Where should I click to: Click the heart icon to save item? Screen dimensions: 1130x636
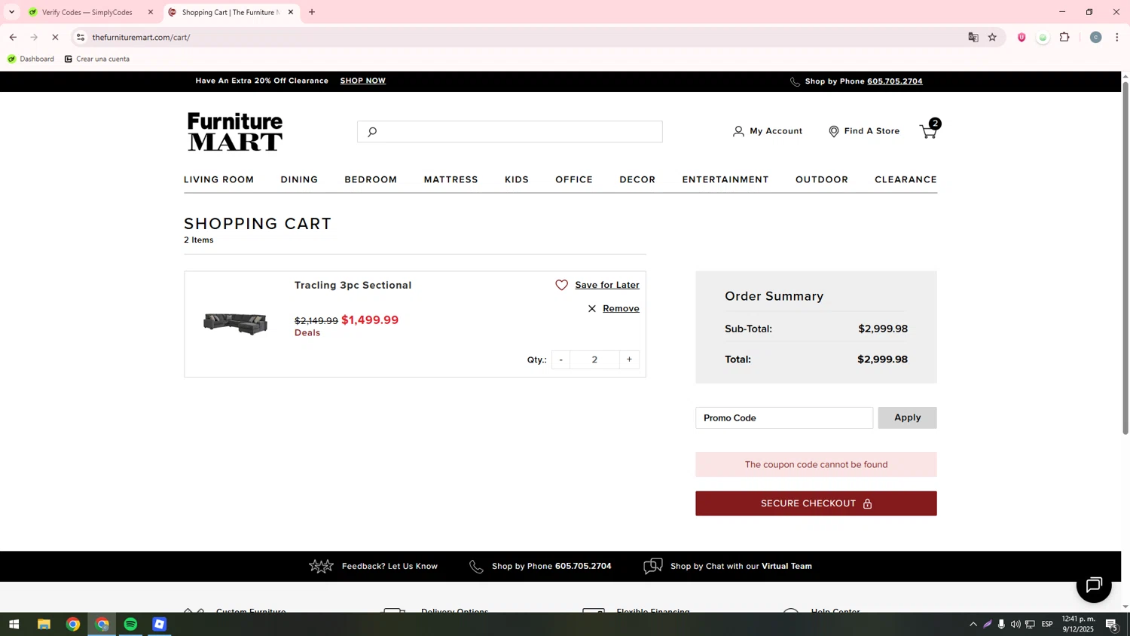point(561,285)
